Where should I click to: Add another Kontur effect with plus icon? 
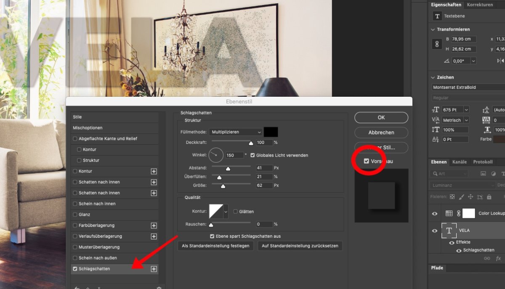[x=154, y=171]
